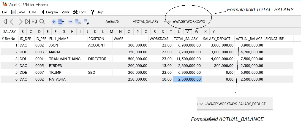Click the DIRECTOR position cell
Screen dimensions: 302x133
point(100,59)
